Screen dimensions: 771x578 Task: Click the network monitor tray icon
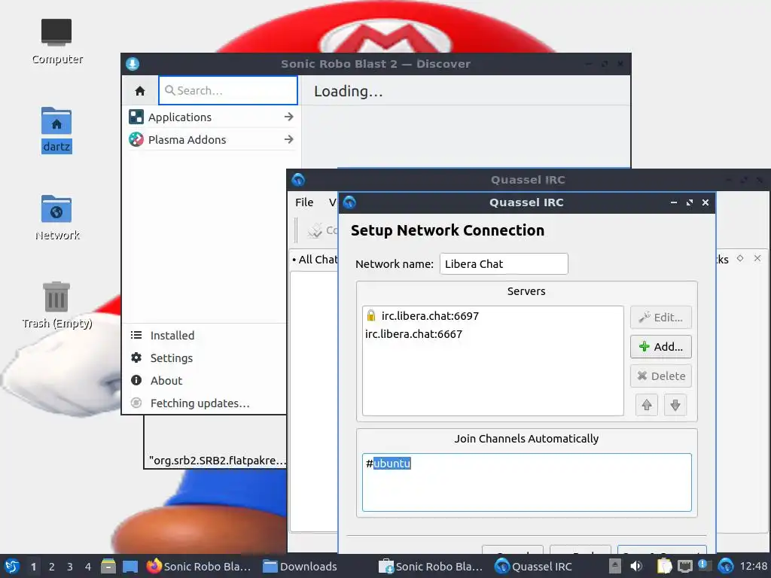[685, 566]
